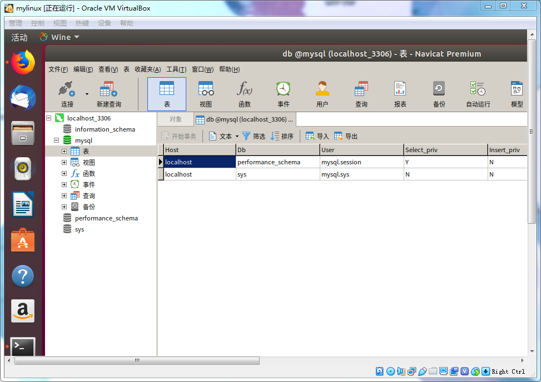This screenshot has width=541, height=382.
Task: Collapse the mysql database node
Action: click(x=57, y=140)
